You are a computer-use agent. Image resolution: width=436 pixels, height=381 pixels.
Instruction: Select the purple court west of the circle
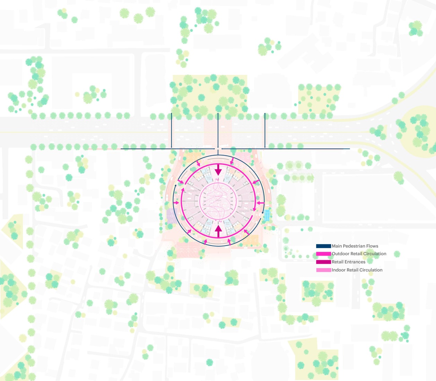tap(171, 215)
